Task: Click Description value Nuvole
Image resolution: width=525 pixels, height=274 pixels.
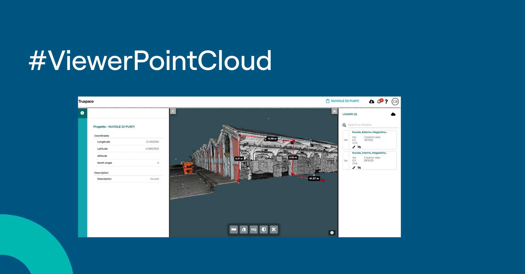Action: (x=155, y=179)
